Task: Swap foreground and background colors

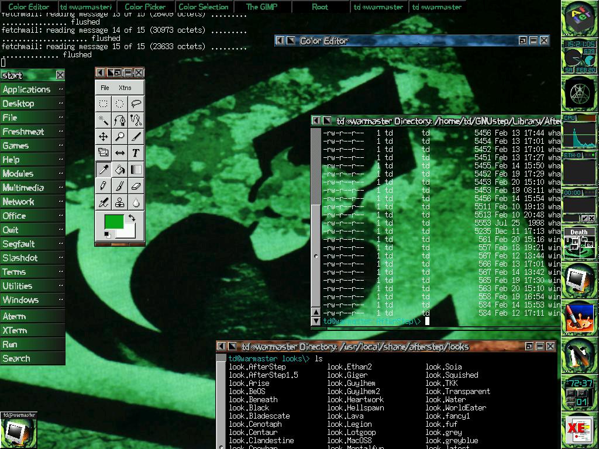Action: 133,218
